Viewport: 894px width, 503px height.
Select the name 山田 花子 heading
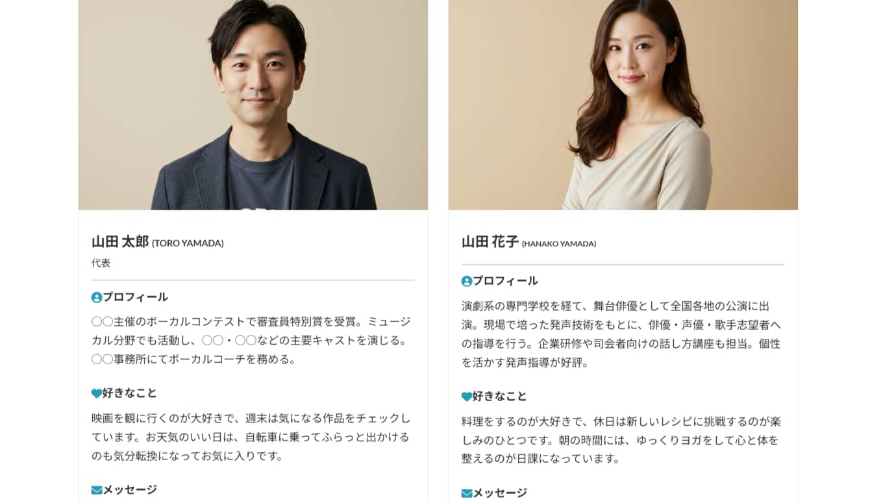pyautogui.click(x=490, y=242)
